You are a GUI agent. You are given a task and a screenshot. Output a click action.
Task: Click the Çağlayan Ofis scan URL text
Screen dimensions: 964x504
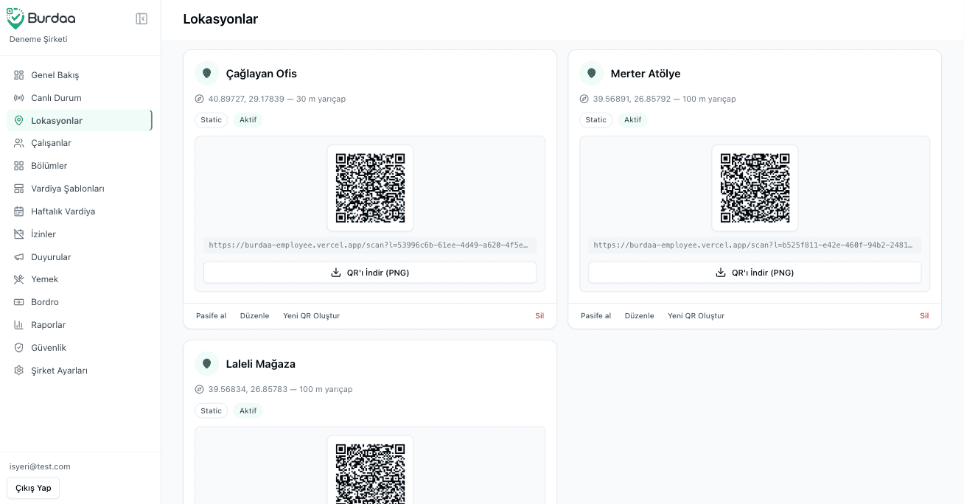point(370,245)
